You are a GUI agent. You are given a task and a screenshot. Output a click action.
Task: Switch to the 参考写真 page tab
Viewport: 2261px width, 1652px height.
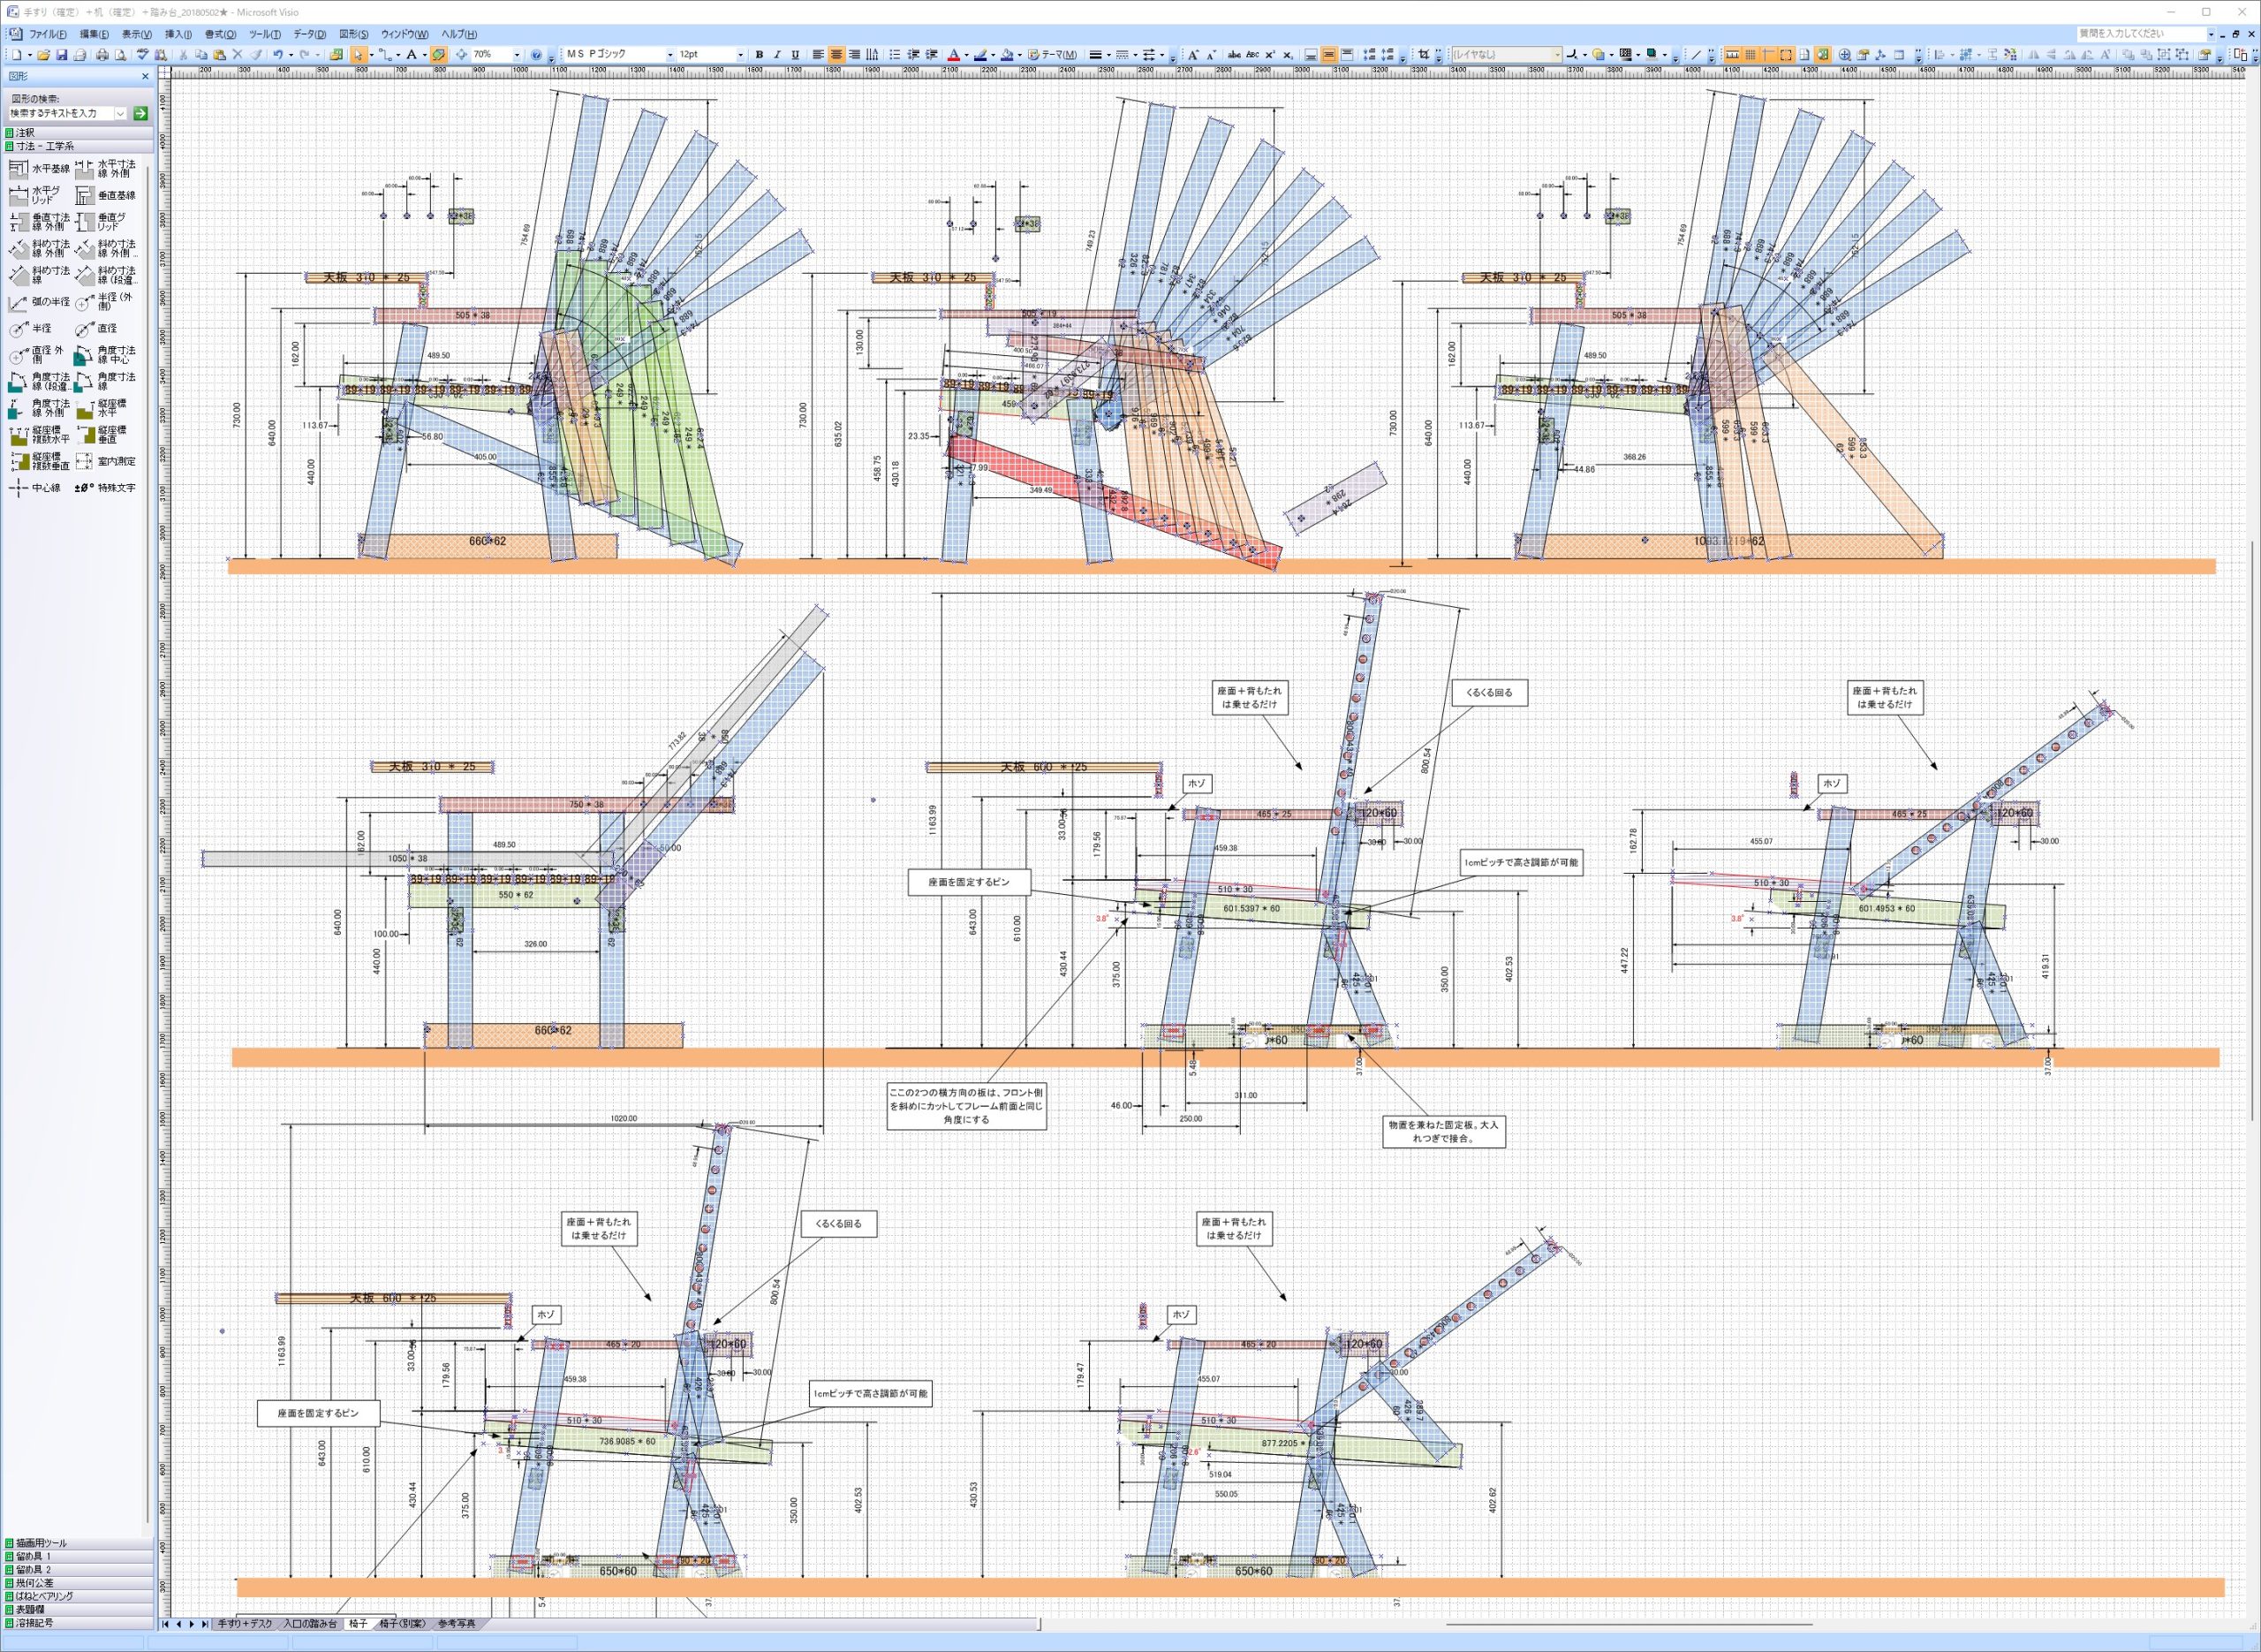click(457, 1623)
